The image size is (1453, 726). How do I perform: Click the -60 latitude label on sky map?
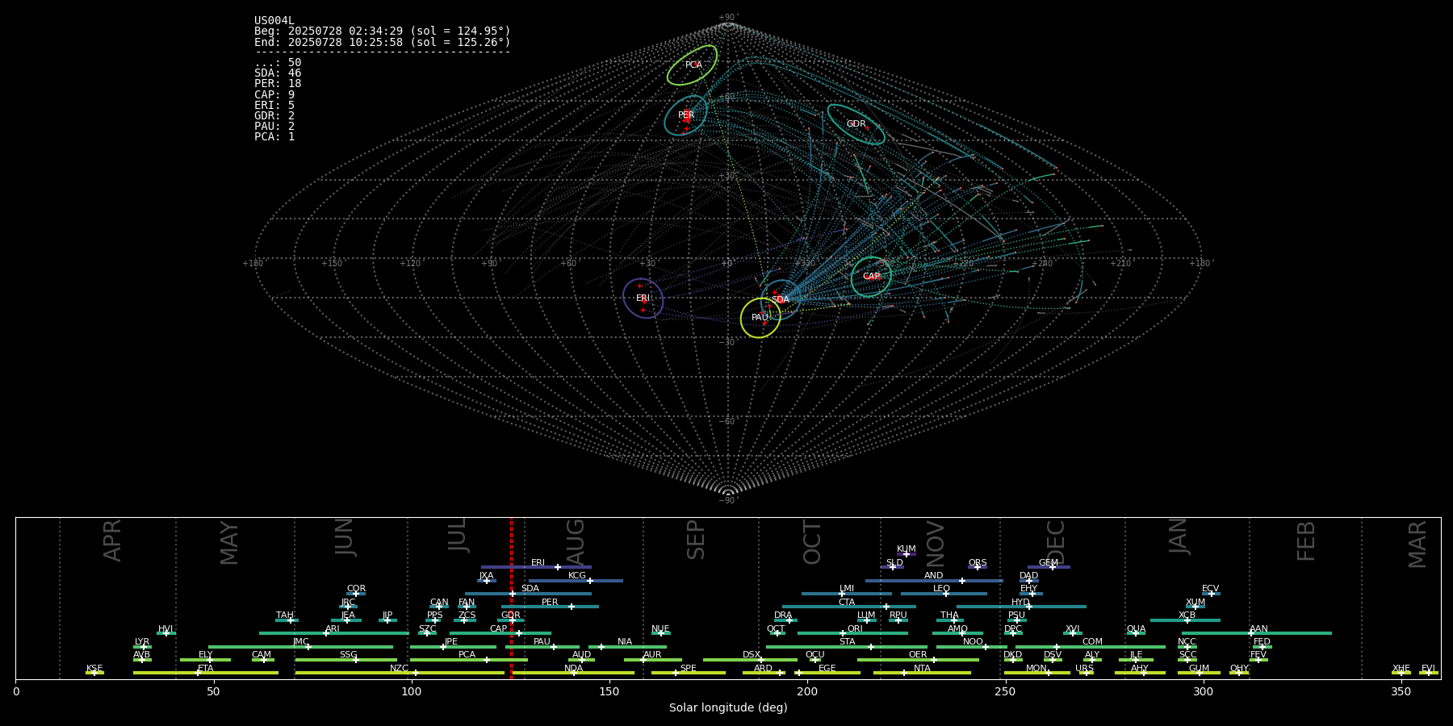point(728,422)
